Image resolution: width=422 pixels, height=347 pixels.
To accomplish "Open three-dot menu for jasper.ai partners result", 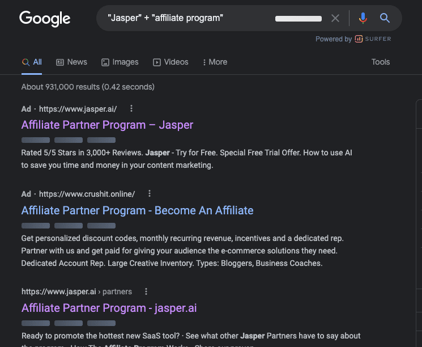I will pyautogui.click(x=146, y=291).
